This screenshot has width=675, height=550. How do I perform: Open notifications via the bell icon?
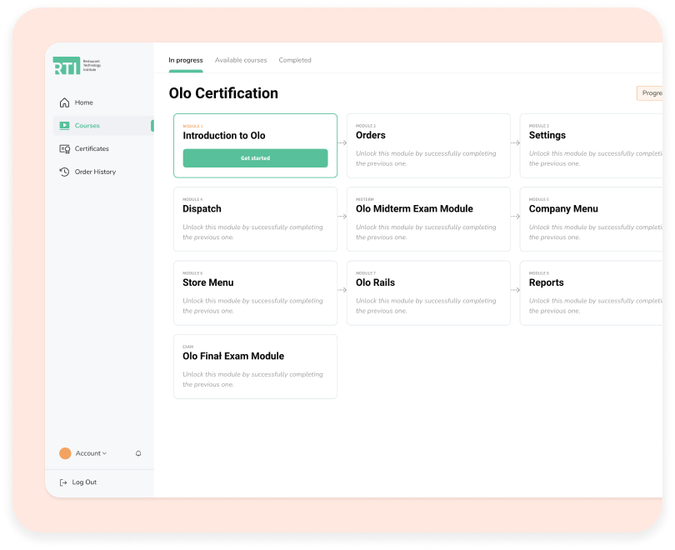tap(138, 453)
